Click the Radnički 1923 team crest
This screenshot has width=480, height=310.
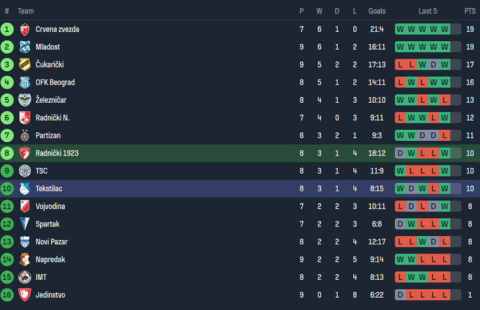pos(25,153)
